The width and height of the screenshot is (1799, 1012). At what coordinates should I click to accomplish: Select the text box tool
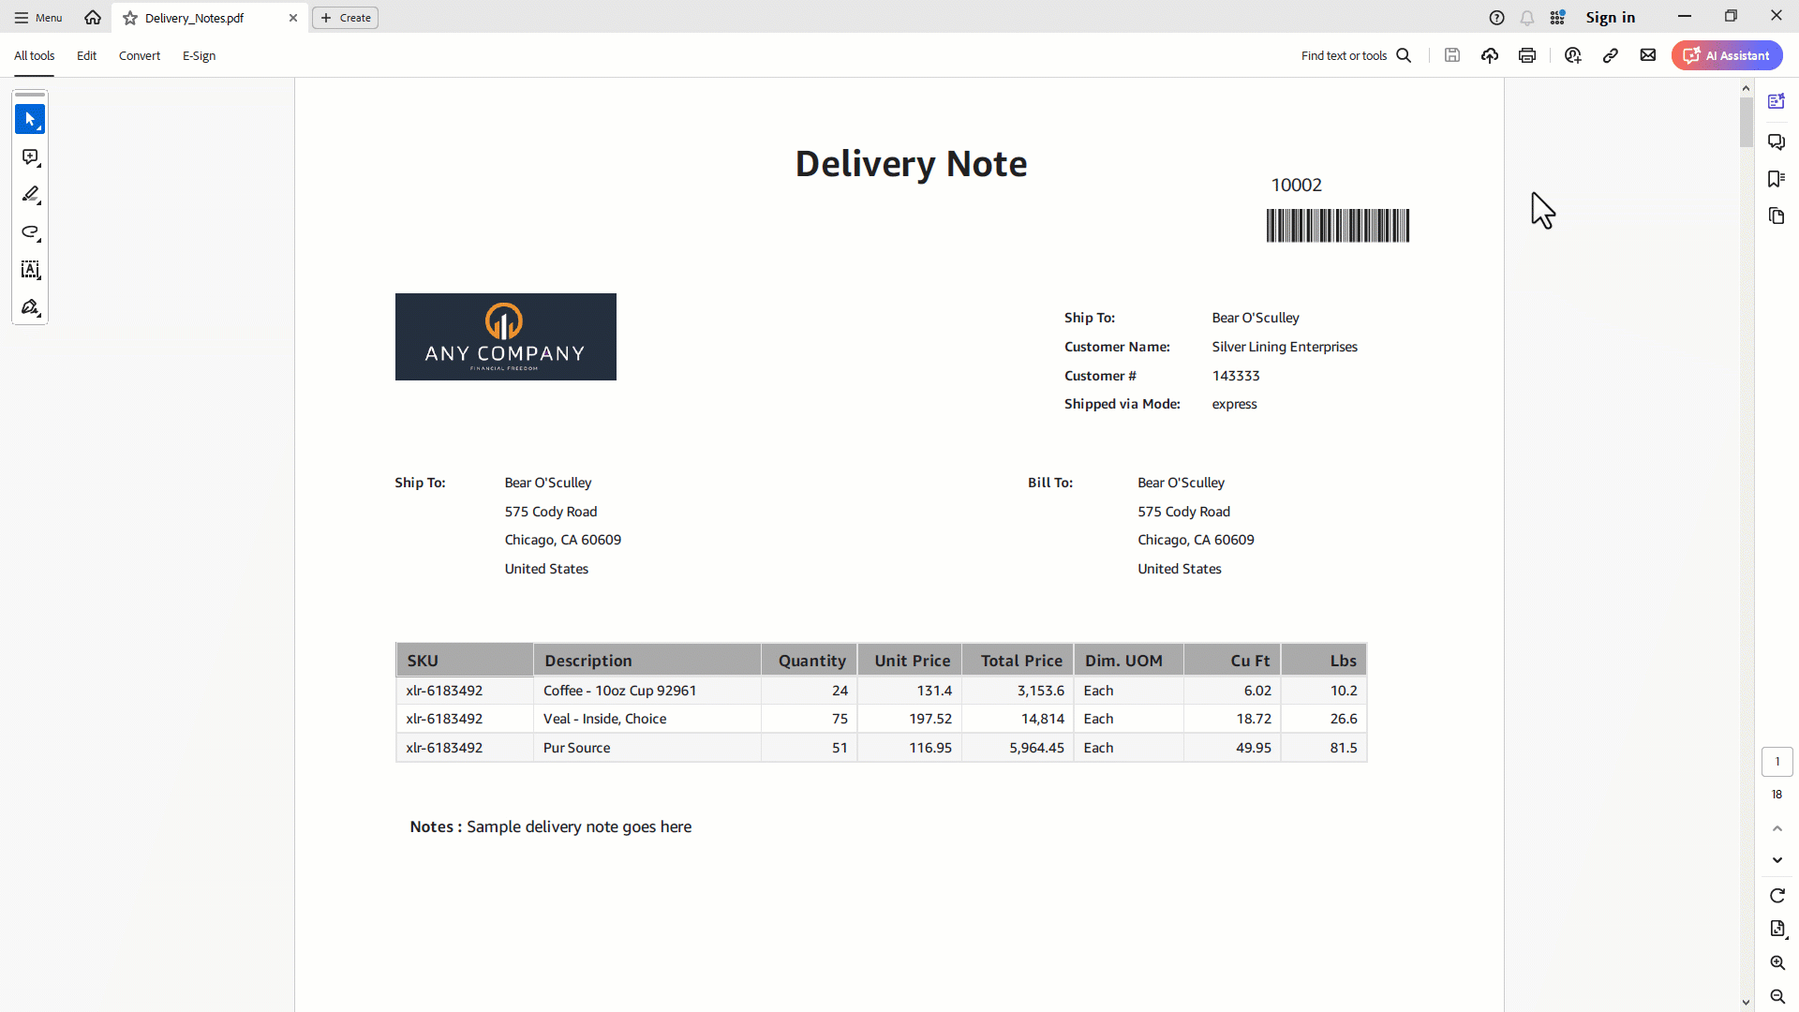coord(30,270)
